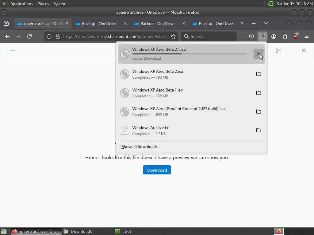314x235 pixels.
Task: Go forward one page
Action: click(x=18, y=36)
